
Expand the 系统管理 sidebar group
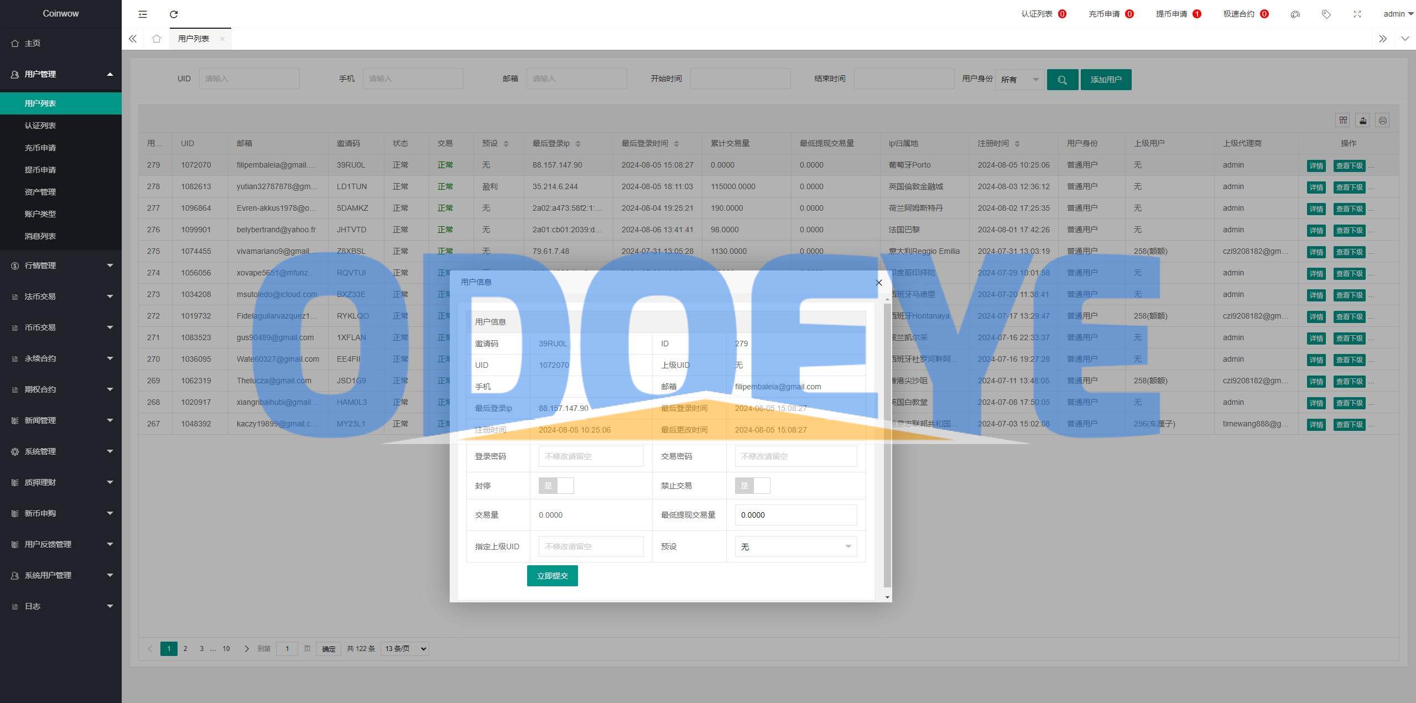click(61, 451)
